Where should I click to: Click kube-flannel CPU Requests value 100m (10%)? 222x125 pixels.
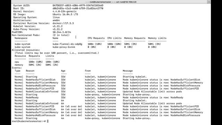(x=95, y=44)
